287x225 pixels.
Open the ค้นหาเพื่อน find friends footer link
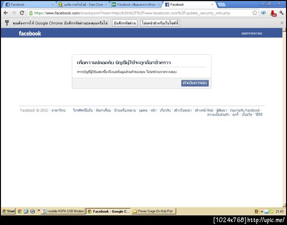(x=103, y=110)
